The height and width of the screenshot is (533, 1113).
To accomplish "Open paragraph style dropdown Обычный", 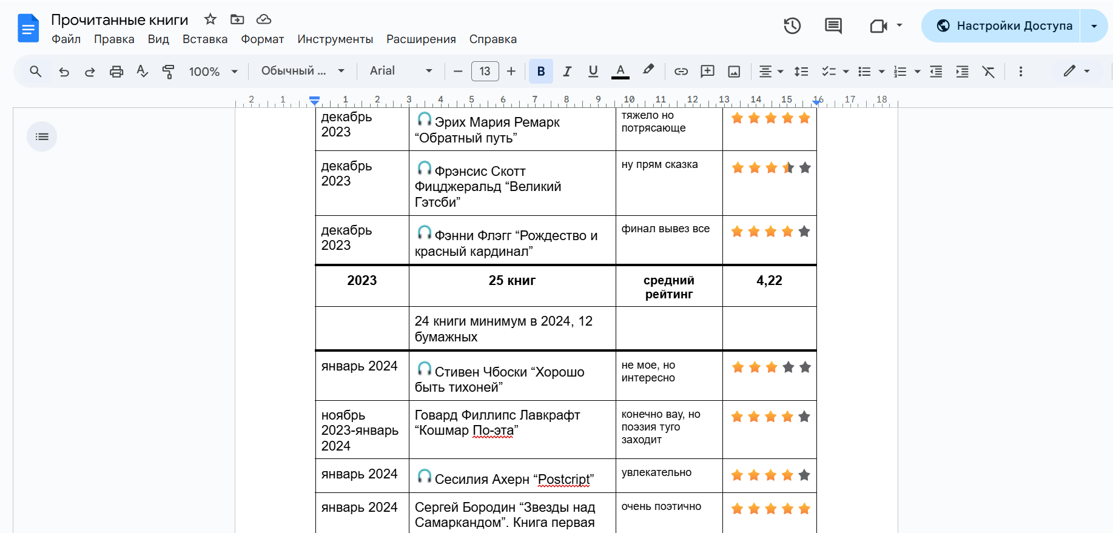I will 303,71.
